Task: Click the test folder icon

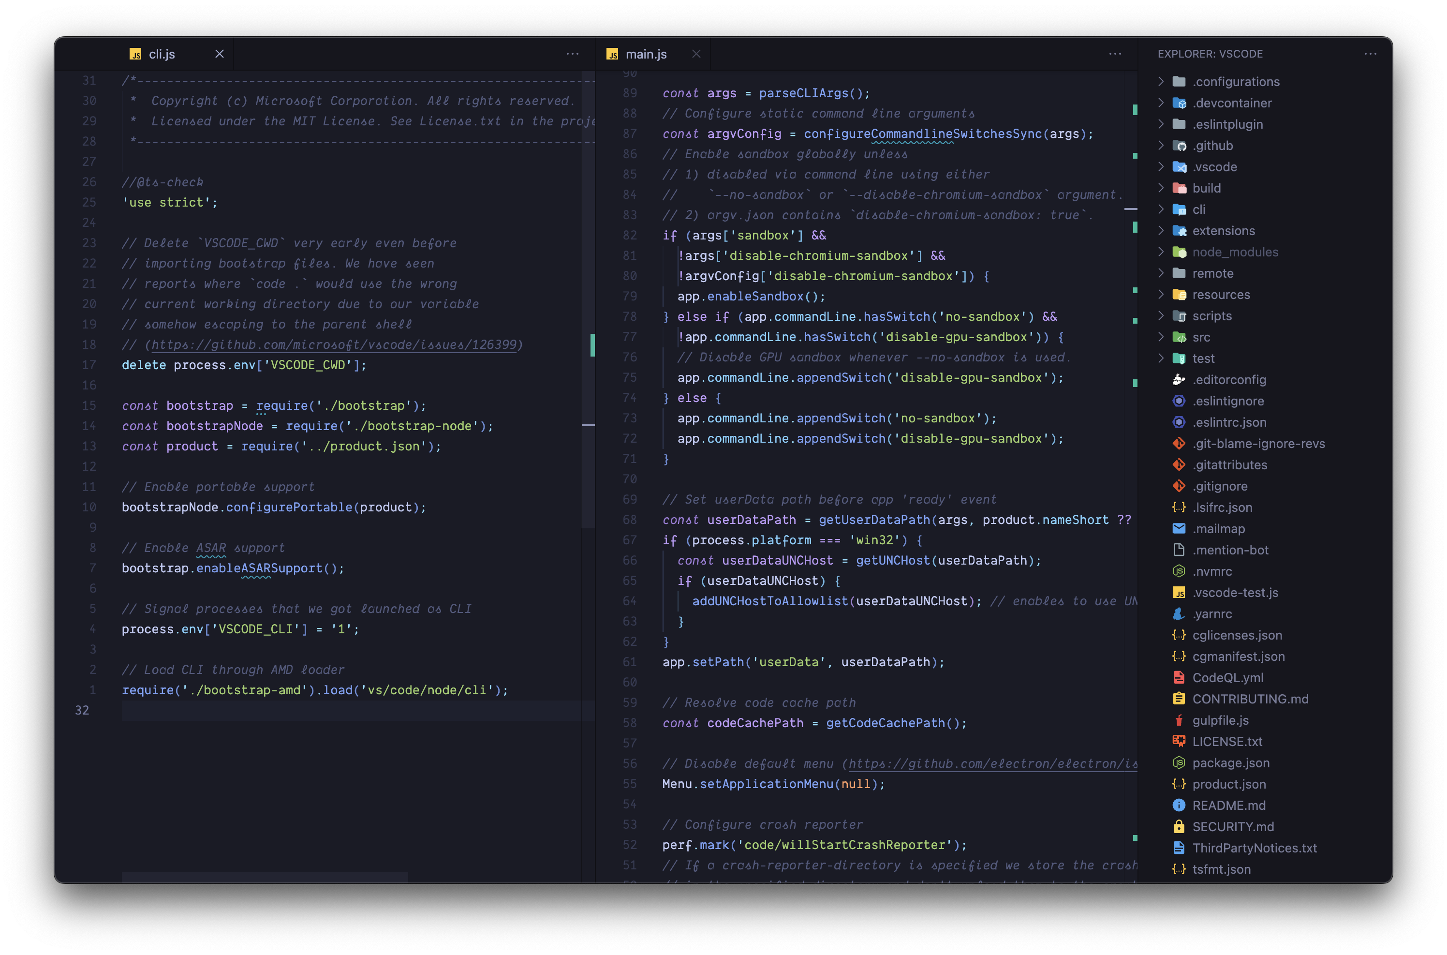Action: point(1179,359)
